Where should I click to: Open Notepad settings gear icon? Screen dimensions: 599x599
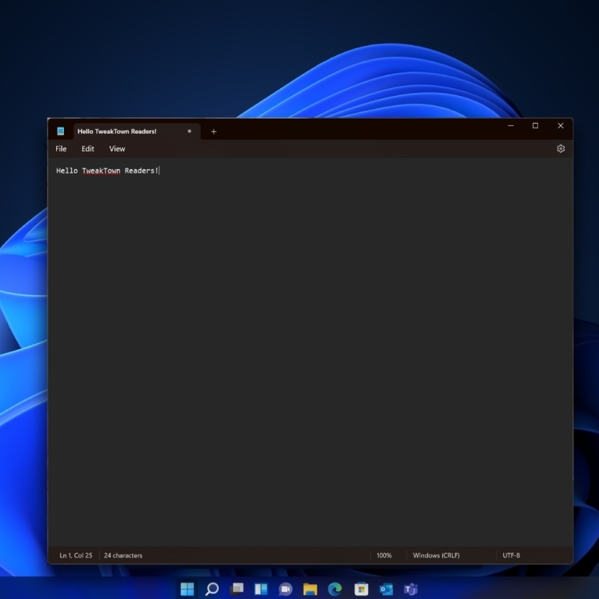pyautogui.click(x=561, y=149)
